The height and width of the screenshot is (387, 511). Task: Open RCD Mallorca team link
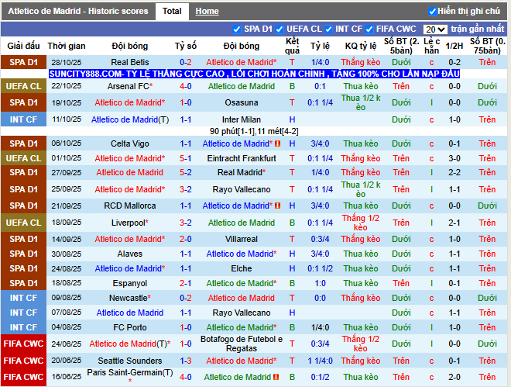[x=130, y=206]
